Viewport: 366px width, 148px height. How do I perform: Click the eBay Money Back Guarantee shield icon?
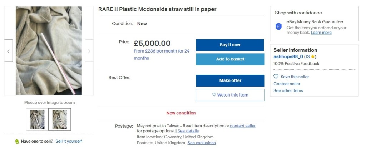coord(279,26)
